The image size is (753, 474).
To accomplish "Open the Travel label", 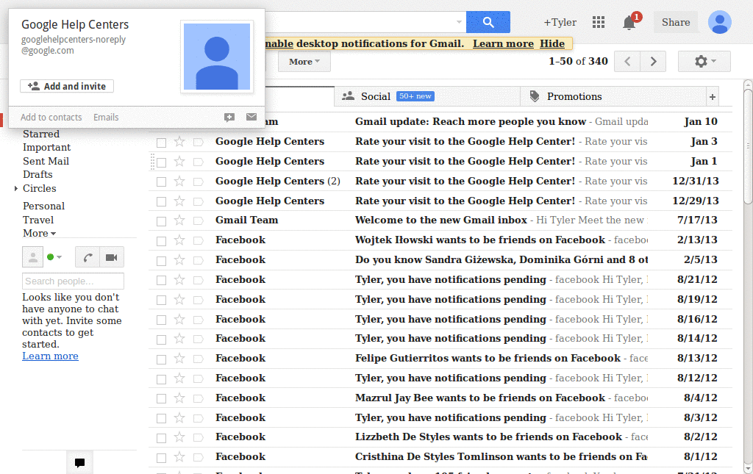I will point(38,220).
